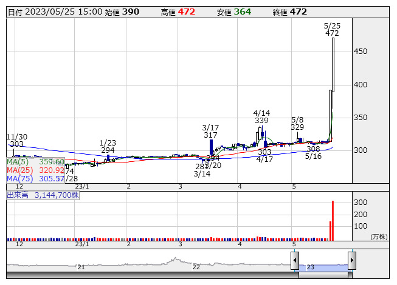The height and width of the screenshot is (285, 397).
Task: Click the 安値 364 value in the header
Action: point(242,12)
